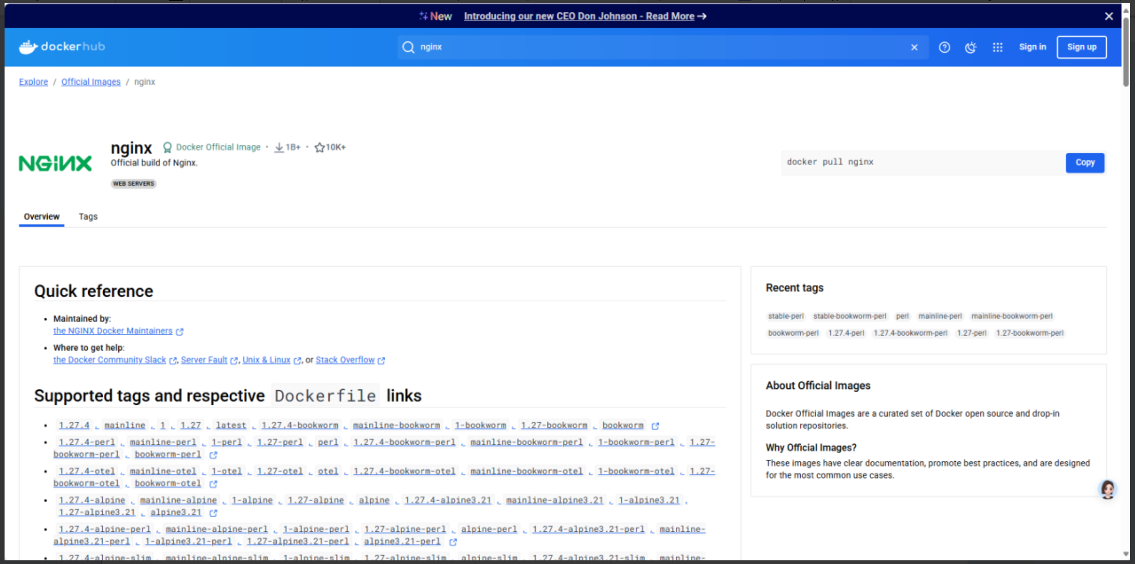The width and height of the screenshot is (1135, 564).
Task: Switch to the Tags tab
Action: click(88, 217)
